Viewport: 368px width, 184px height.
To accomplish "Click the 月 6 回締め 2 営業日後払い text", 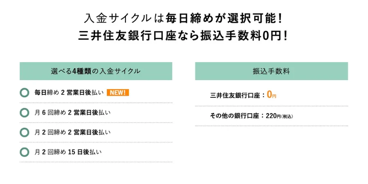I will 72,113.
